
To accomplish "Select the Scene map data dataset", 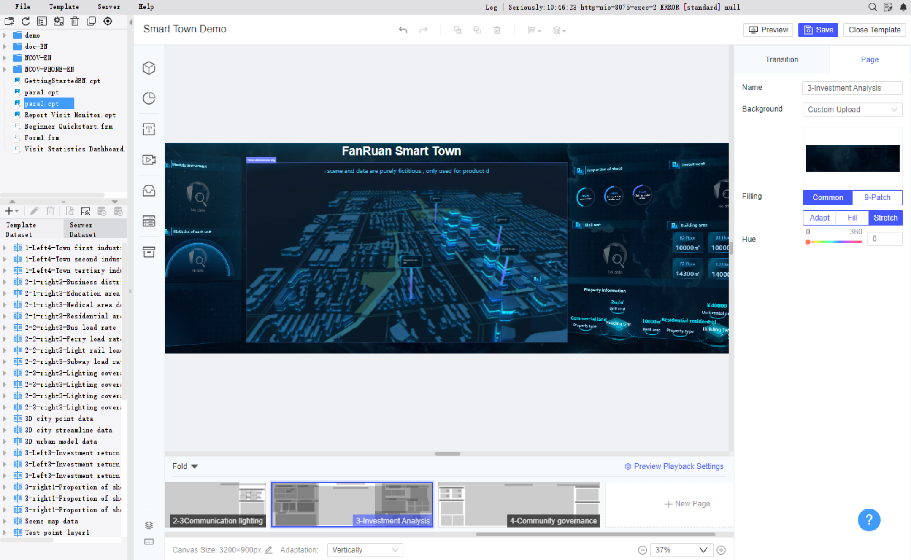I will pyautogui.click(x=51, y=521).
